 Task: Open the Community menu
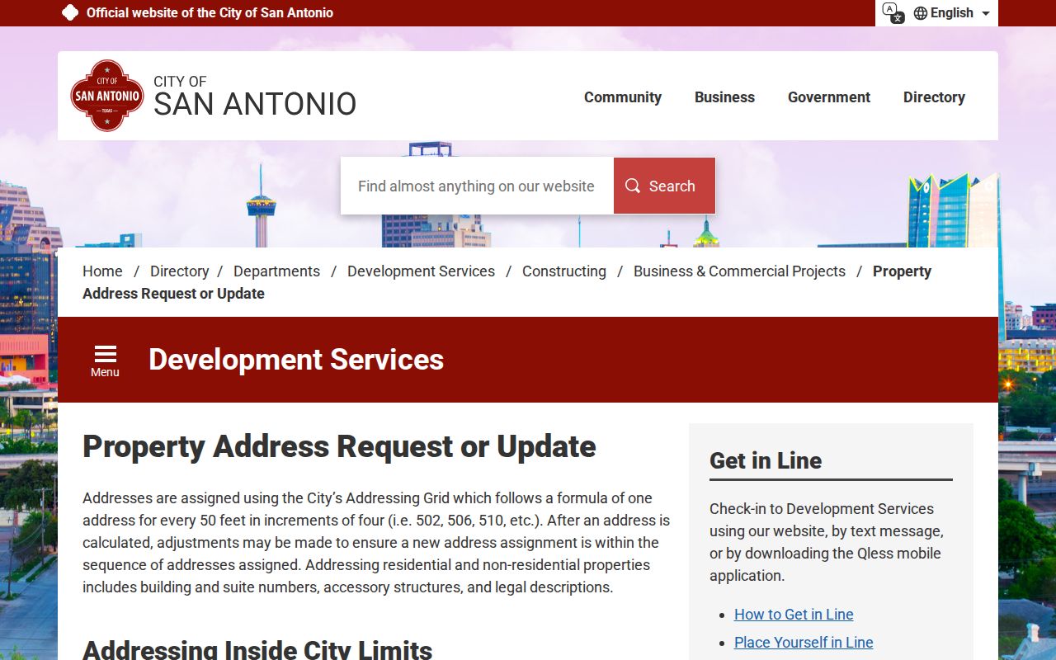point(623,97)
